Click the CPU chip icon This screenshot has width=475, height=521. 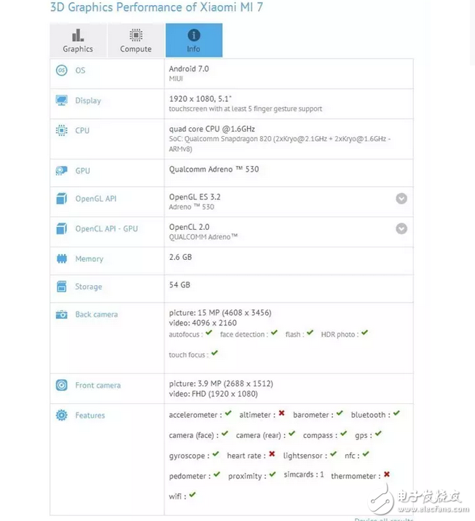tap(62, 130)
